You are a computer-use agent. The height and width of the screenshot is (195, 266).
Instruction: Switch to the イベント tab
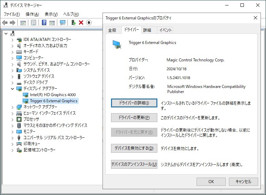pyautogui.click(x=166, y=30)
